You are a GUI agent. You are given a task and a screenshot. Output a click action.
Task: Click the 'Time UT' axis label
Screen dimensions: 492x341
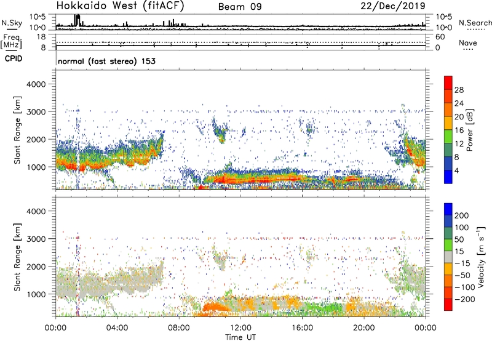coord(240,337)
